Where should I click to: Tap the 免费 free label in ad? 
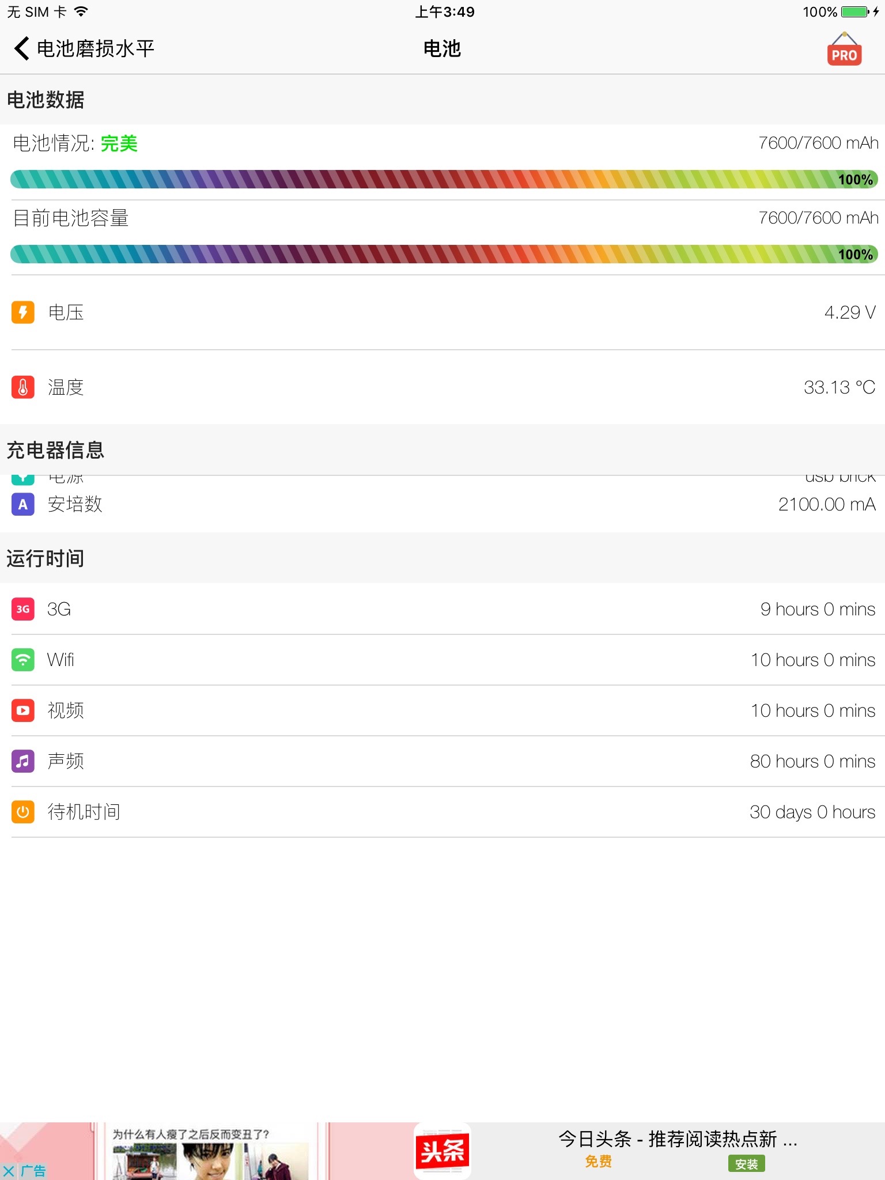point(598,1162)
